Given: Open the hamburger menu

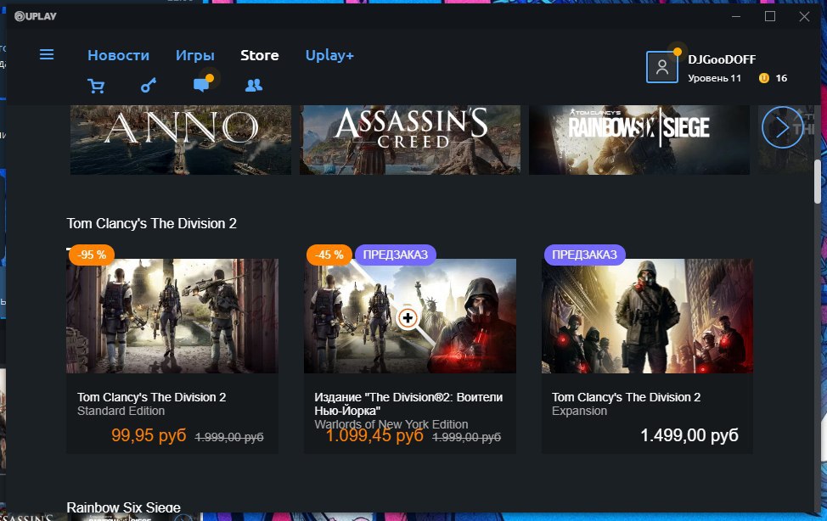Looking at the screenshot, I should coord(47,54).
